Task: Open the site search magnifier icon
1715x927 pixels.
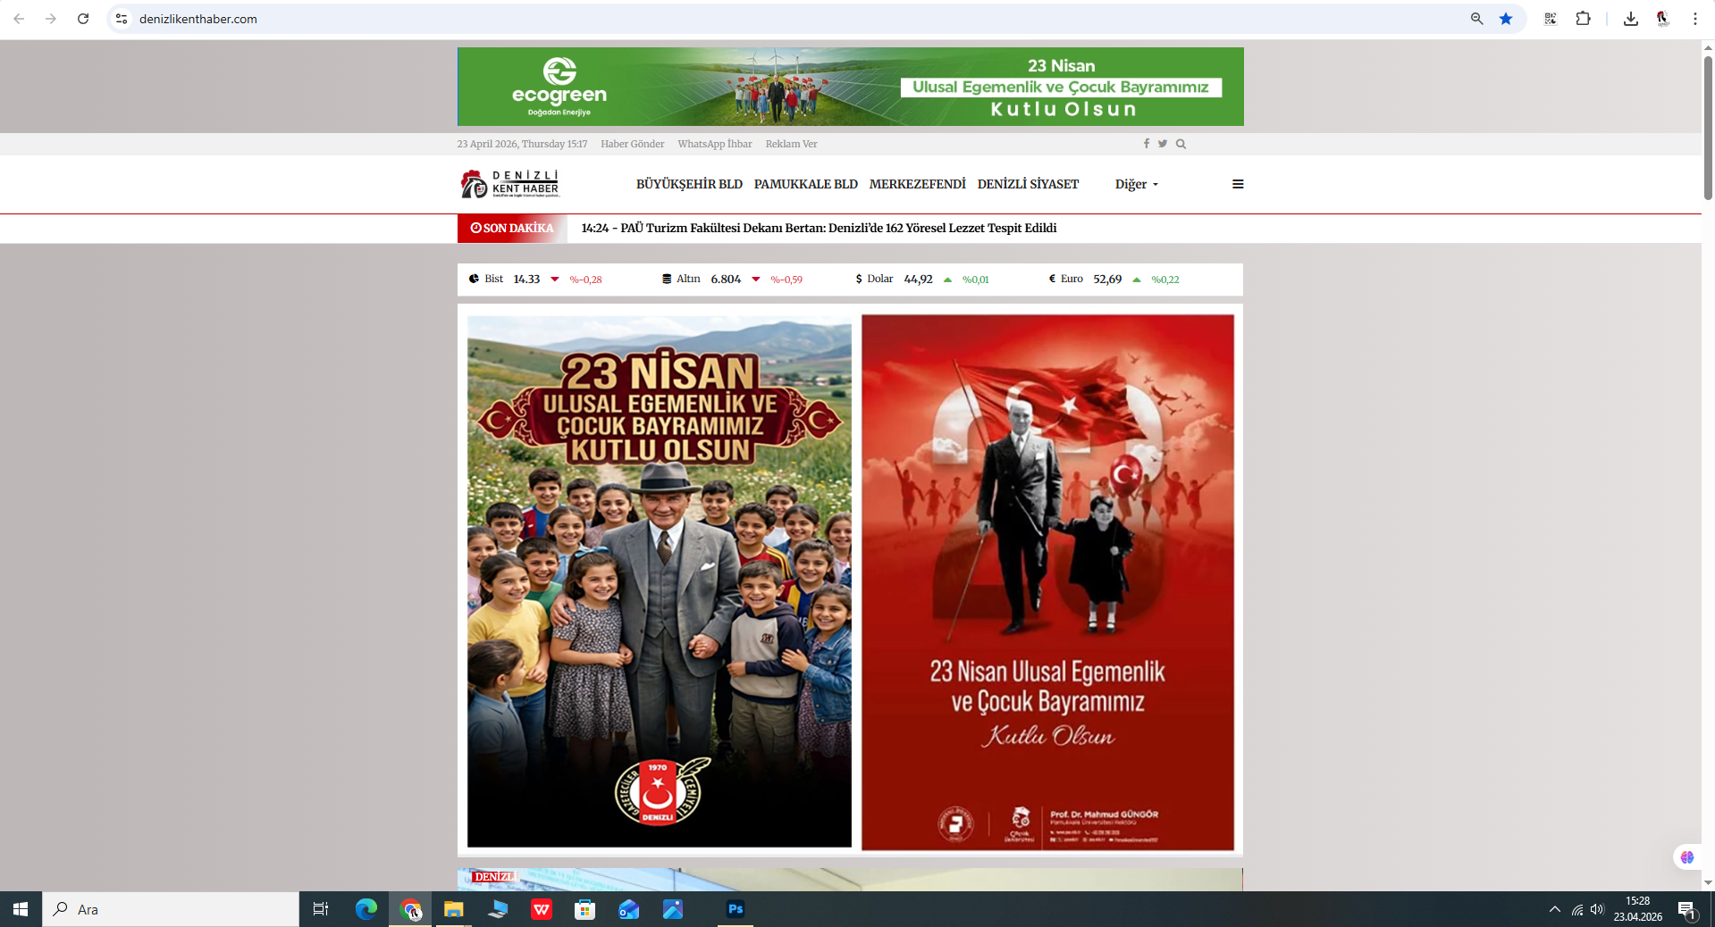Action: [1181, 144]
